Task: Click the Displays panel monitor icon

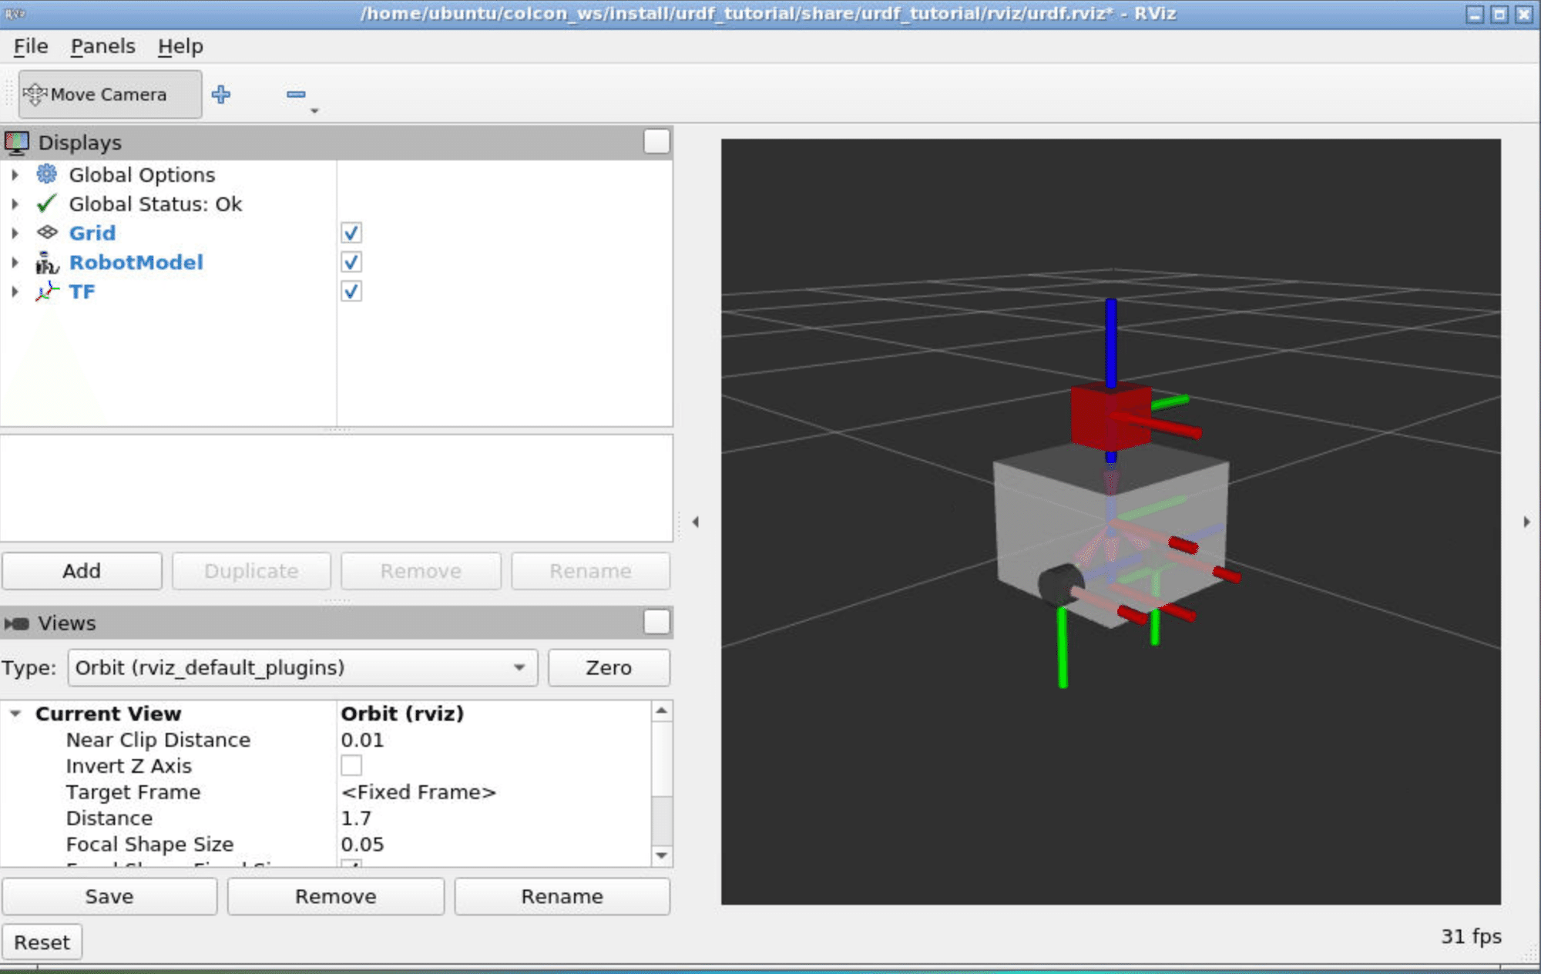Action: point(17,142)
